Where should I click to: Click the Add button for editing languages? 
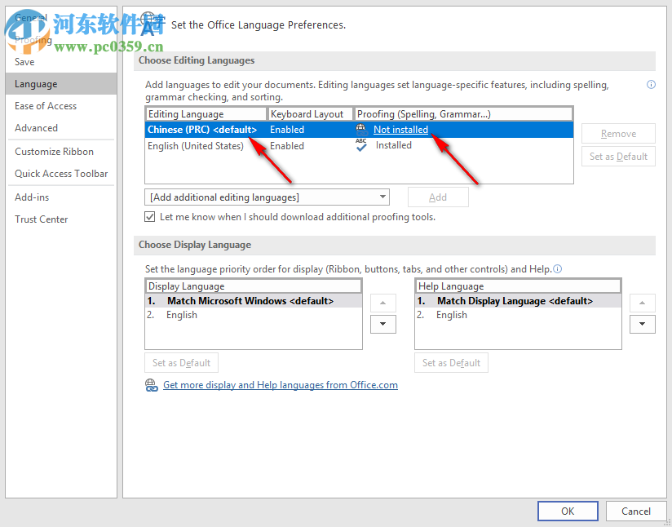[x=438, y=197]
